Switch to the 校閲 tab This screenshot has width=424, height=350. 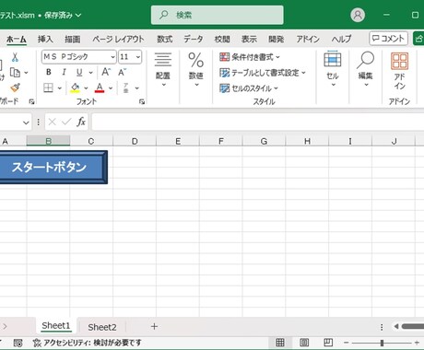click(x=222, y=39)
